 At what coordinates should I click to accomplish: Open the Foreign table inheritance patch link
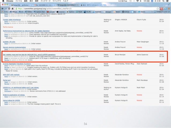12,20
